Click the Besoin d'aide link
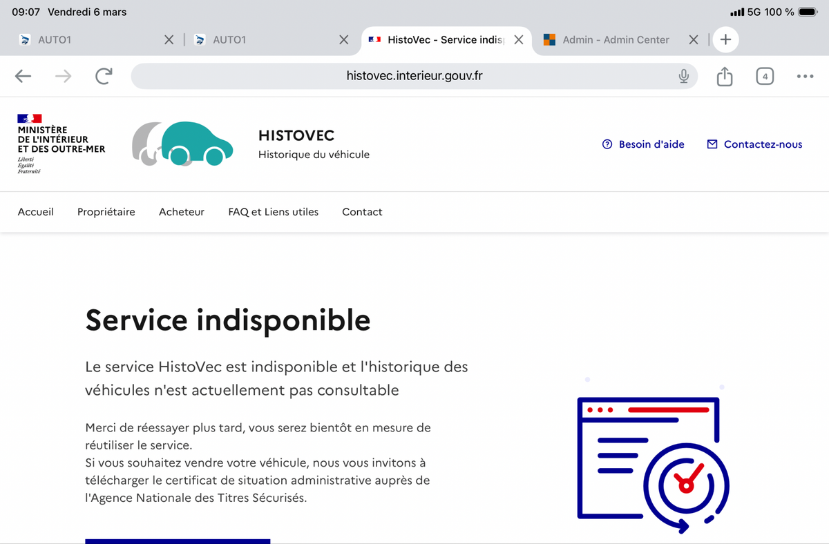Screen dimensions: 829x544 643,144
